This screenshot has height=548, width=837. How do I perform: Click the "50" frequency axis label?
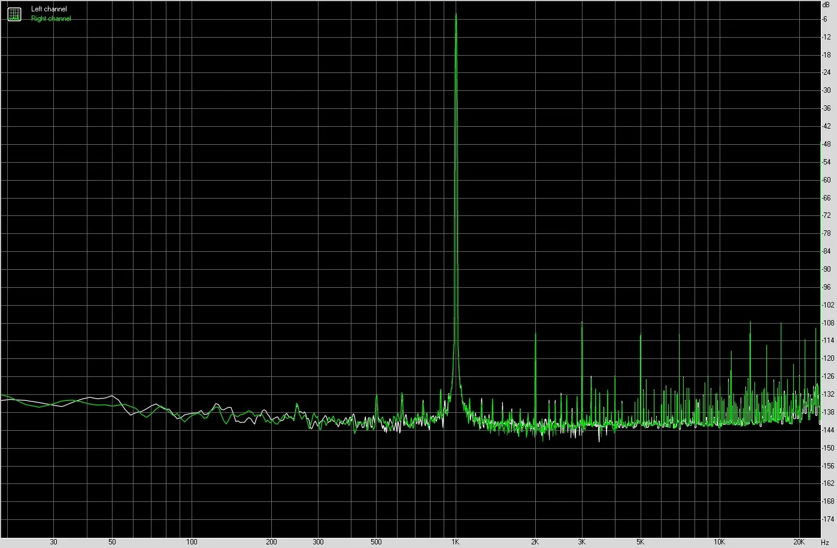point(112,542)
